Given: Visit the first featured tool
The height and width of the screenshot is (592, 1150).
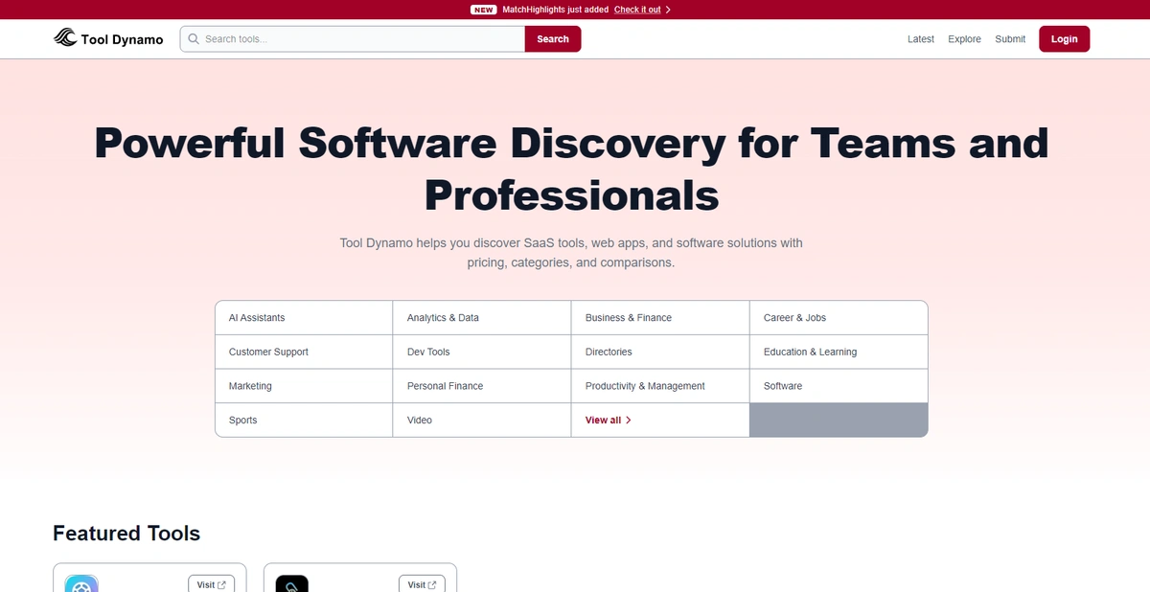Looking at the screenshot, I should click(212, 584).
